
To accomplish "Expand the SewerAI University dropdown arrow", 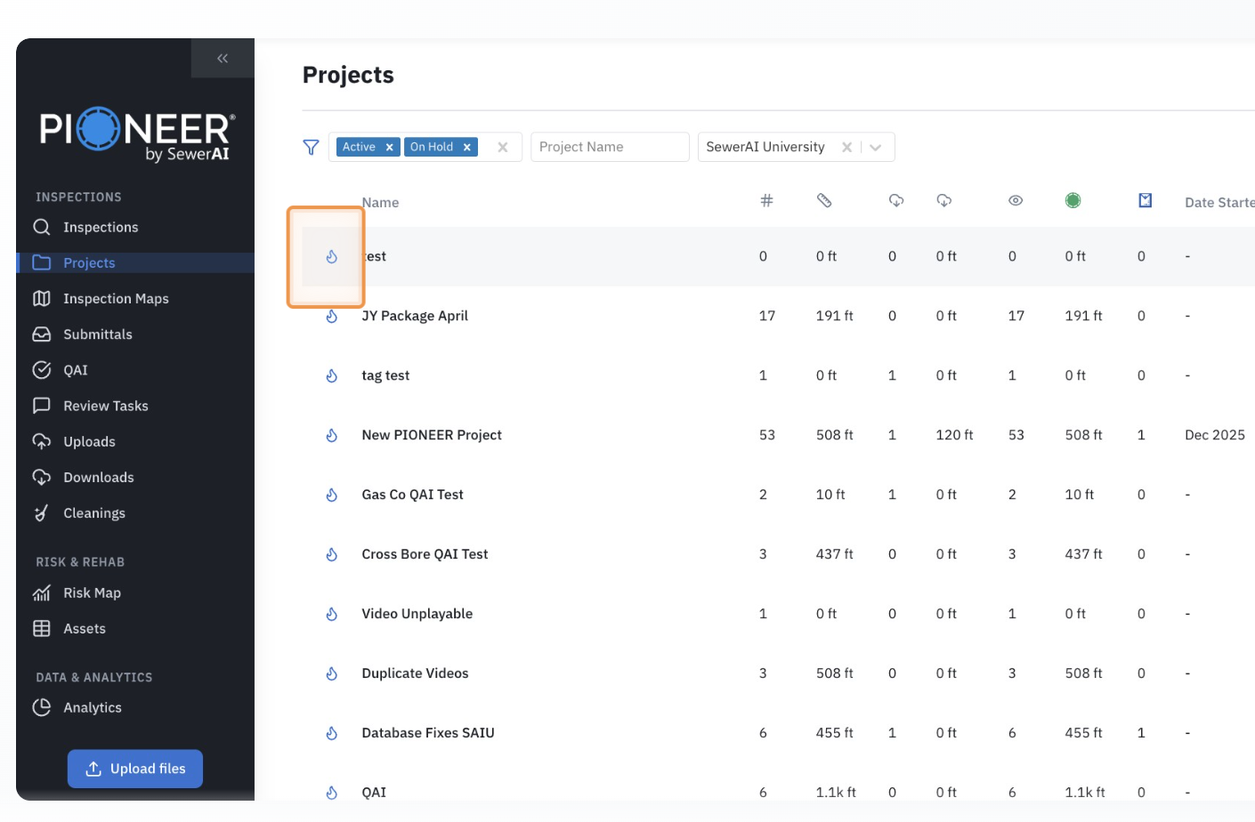I will pos(876,148).
